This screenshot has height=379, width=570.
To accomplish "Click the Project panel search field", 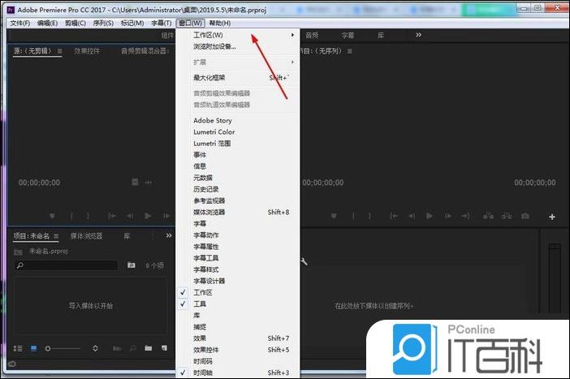I will [66, 265].
